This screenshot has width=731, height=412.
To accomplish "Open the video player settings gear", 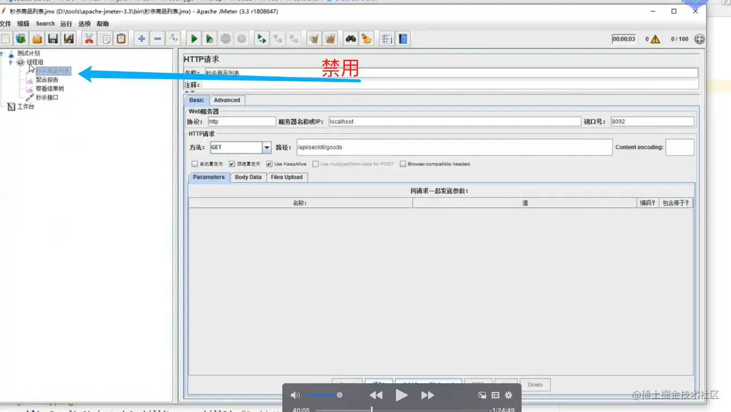I will [x=509, y=395].
